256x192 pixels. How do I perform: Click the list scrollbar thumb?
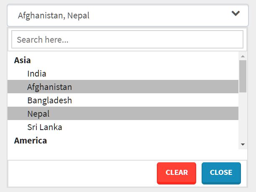click(243, 76)
